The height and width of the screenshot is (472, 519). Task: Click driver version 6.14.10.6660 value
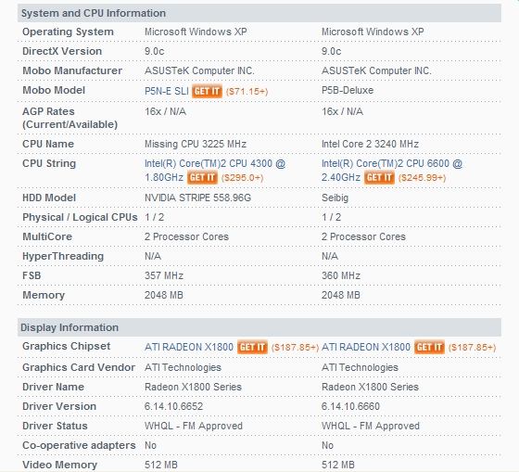click(x=350, y=406)
